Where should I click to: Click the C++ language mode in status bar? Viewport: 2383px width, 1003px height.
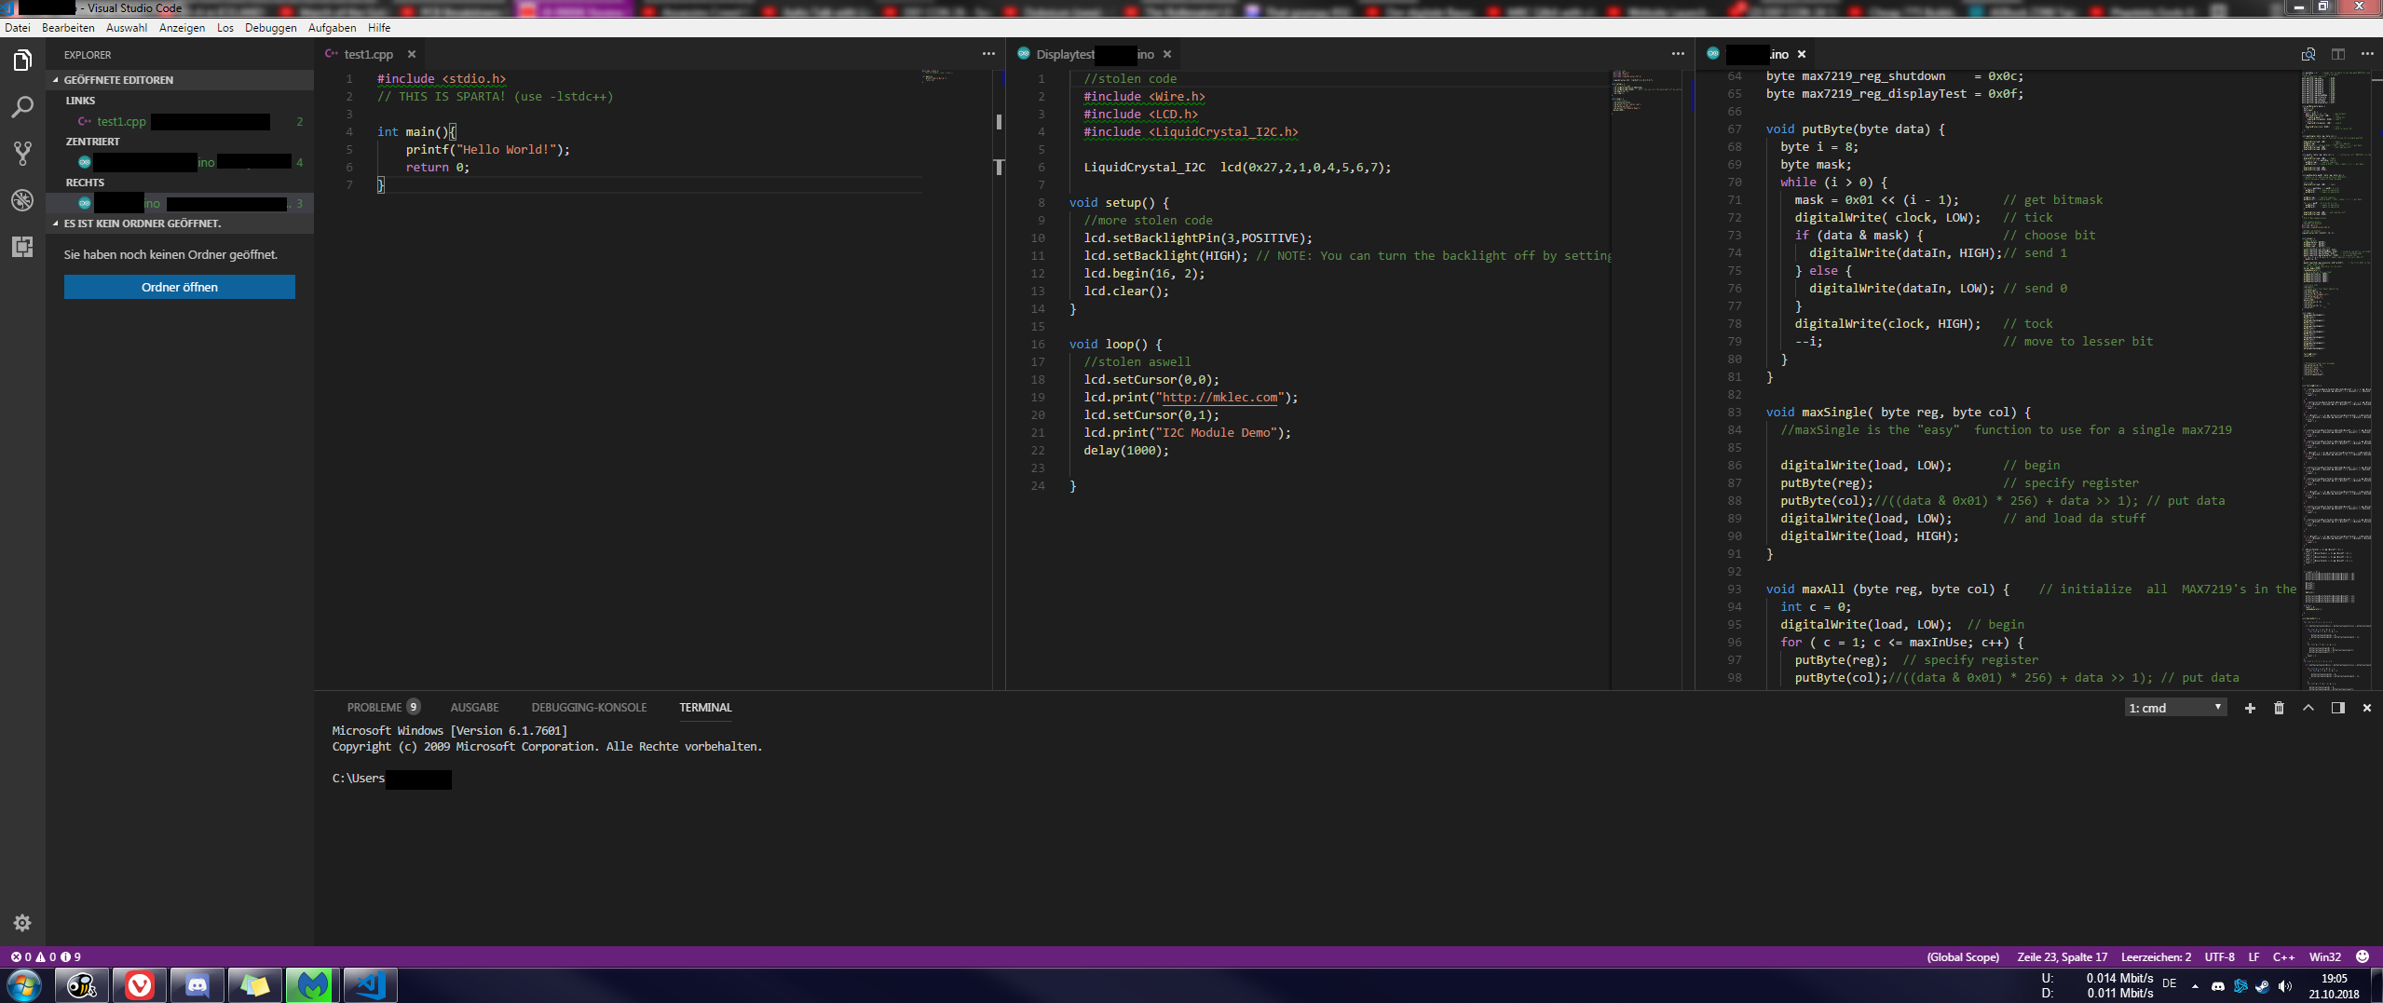tap(2283, 956)
